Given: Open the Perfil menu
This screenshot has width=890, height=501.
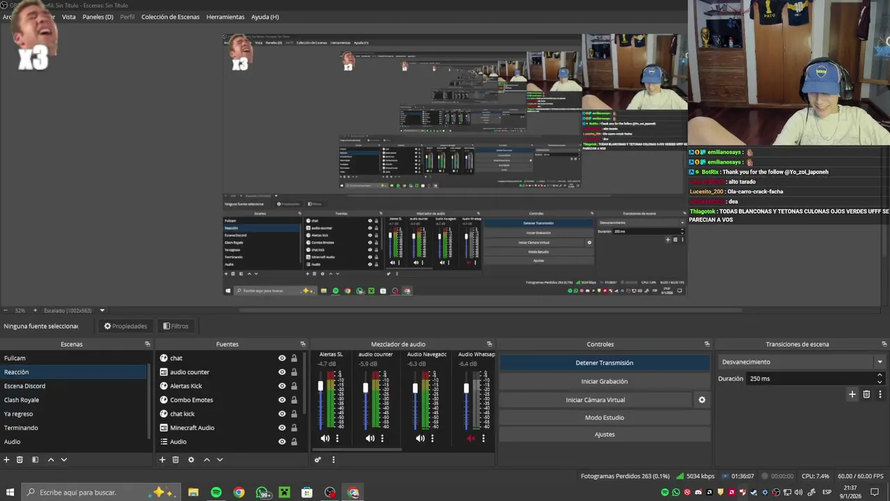Looking at the screenshot, I should [127, 17].
